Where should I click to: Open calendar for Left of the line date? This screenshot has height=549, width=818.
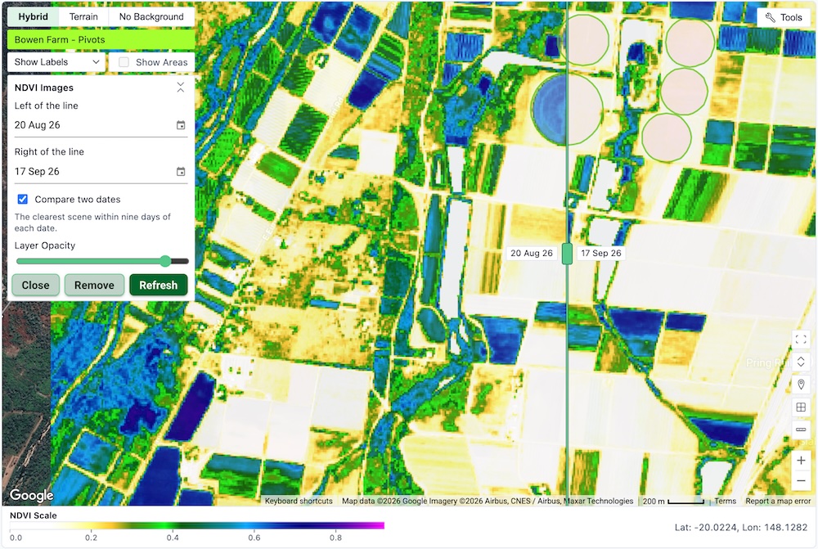(181, 125)
